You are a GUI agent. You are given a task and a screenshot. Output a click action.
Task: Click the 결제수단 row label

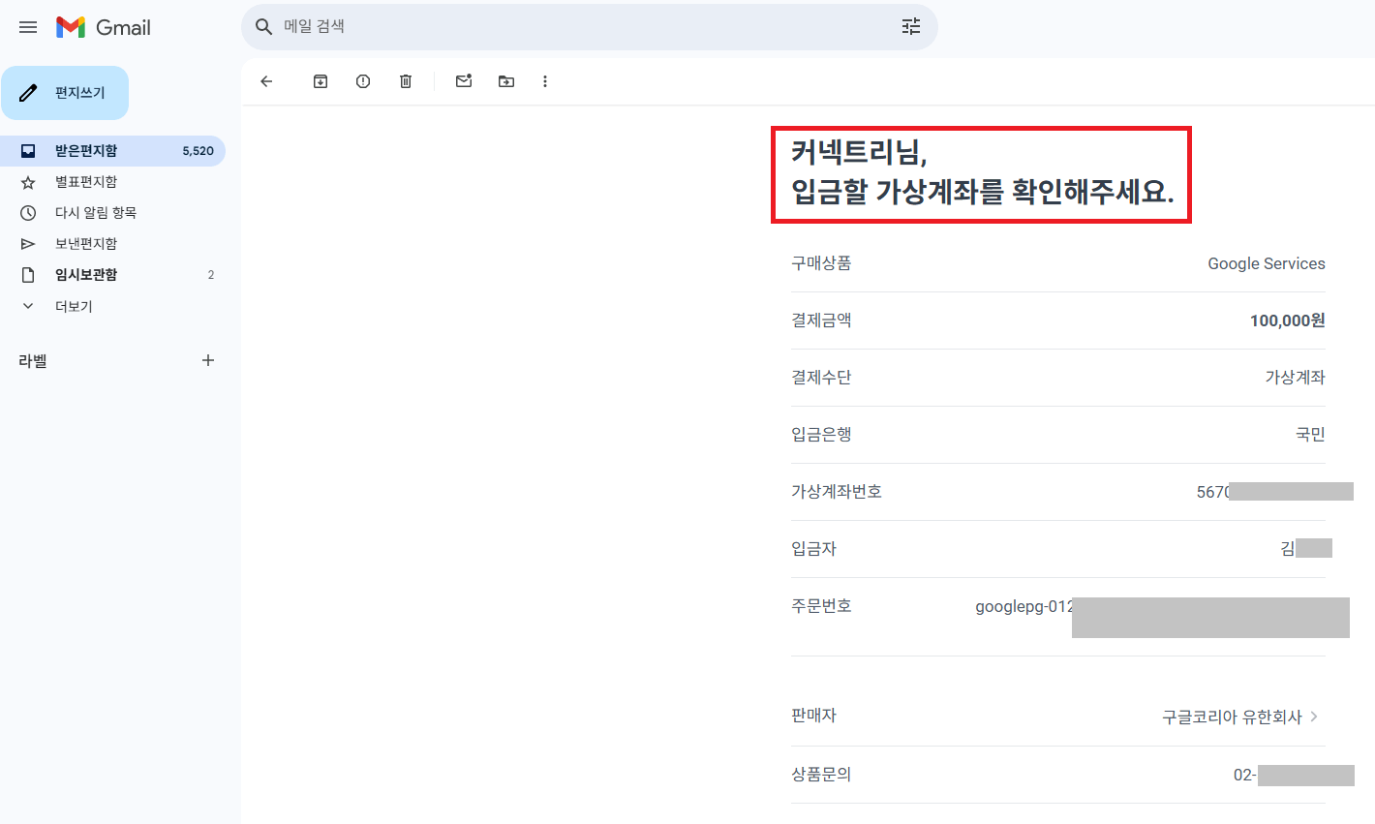pos(821,378)
